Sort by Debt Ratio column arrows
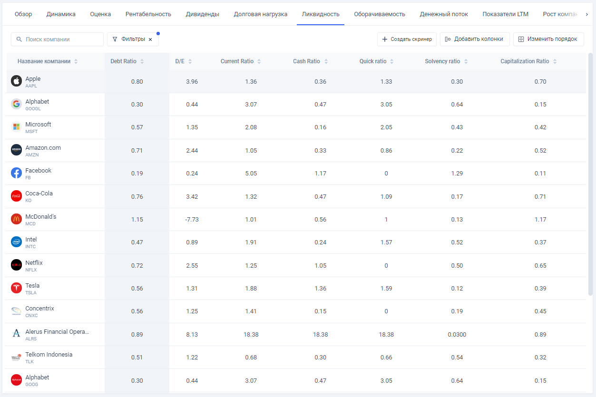 142,61
